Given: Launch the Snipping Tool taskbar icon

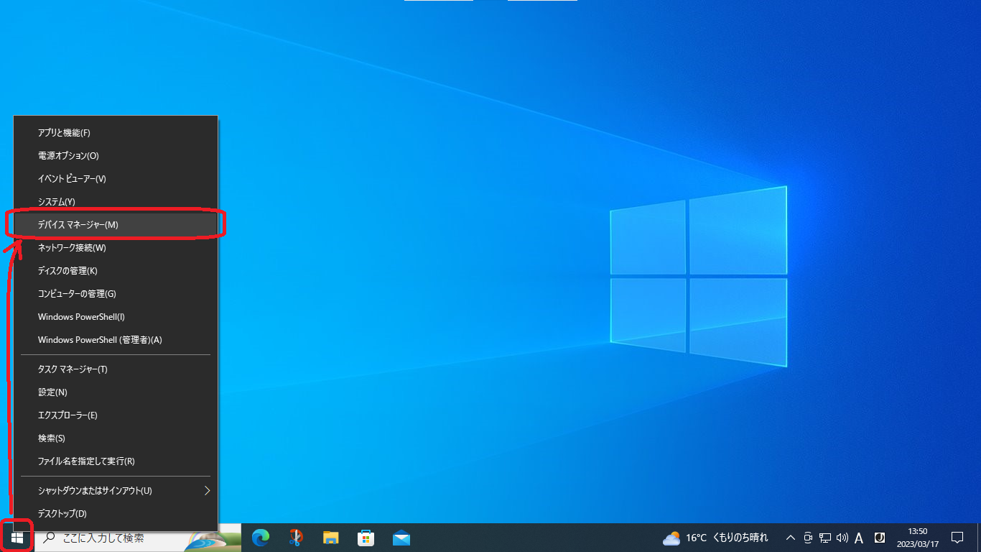Looking at the screenshot, I should coord(296,538).
